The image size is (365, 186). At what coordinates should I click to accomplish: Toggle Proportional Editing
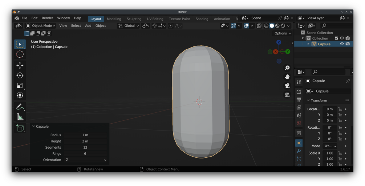(x=171, y=26)
